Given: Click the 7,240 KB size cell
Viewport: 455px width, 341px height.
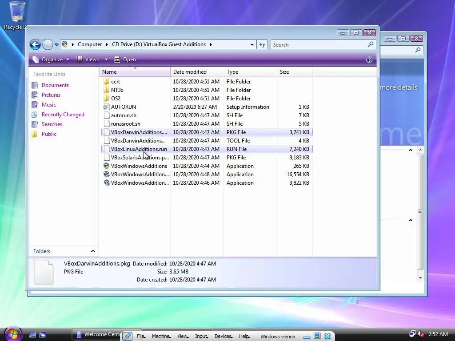Looking at the screenshot, I should click(299, 149).
